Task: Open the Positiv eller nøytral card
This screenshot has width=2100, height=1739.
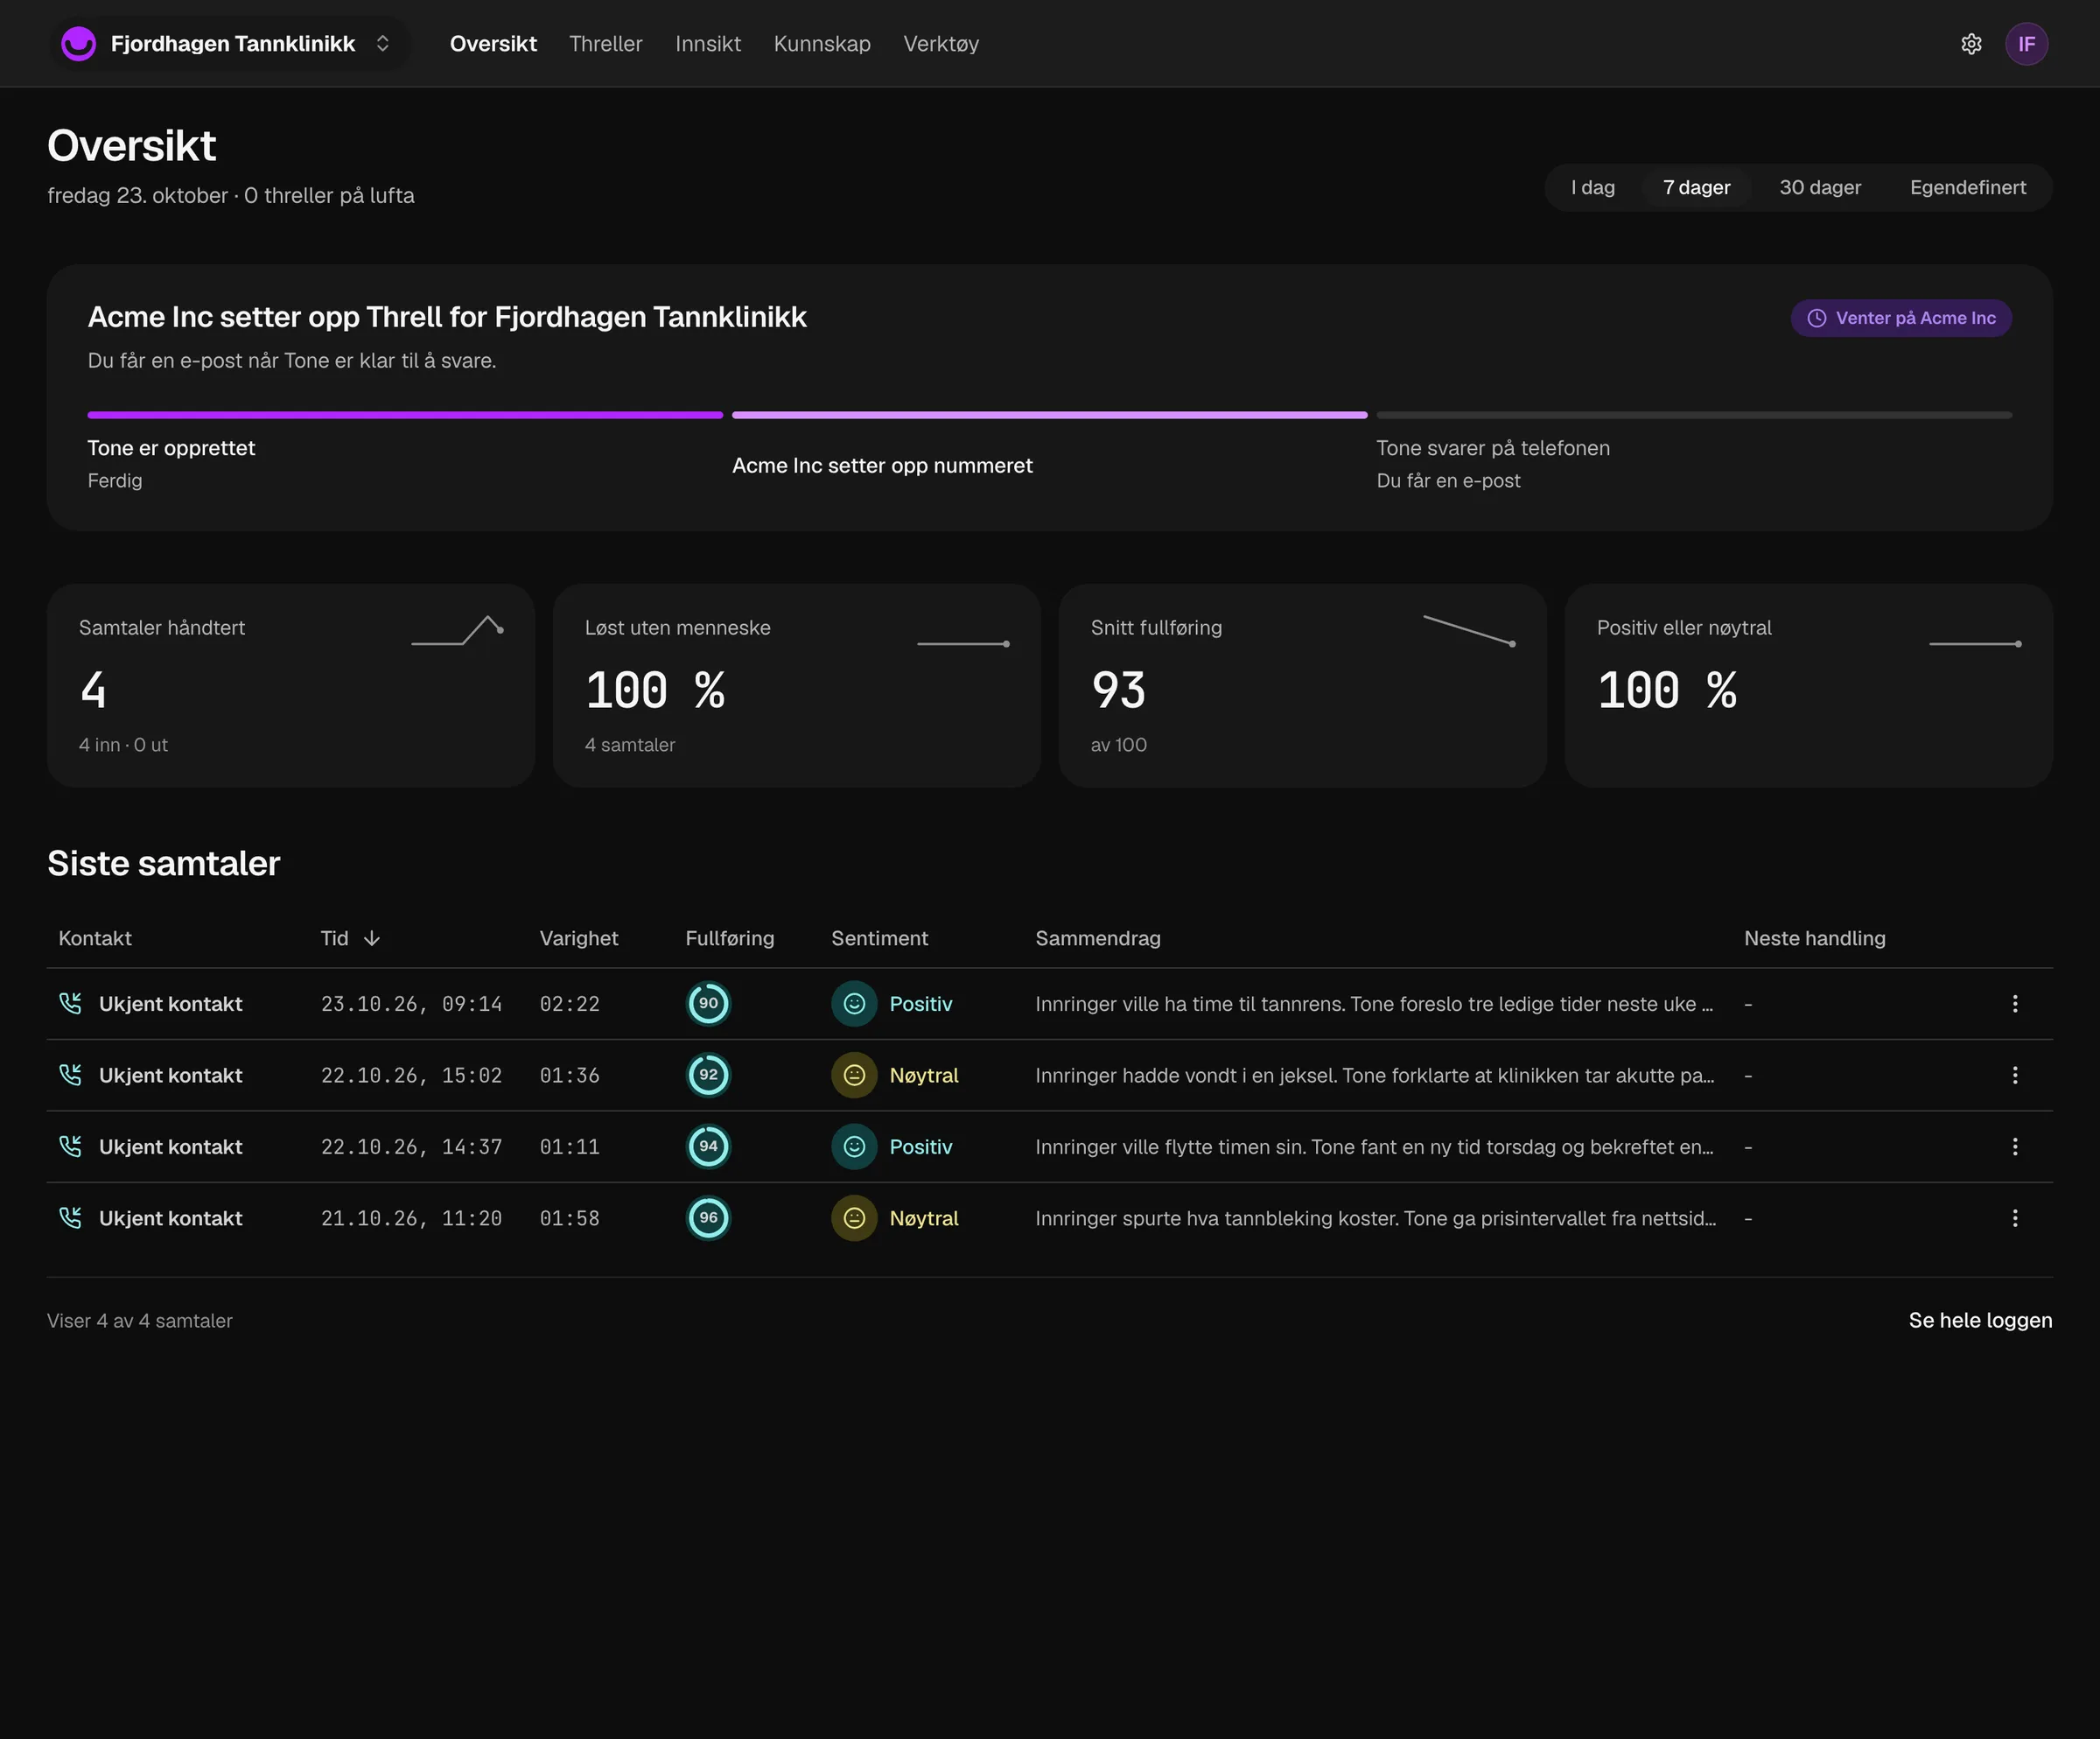Action: [x=1808, y=685]
